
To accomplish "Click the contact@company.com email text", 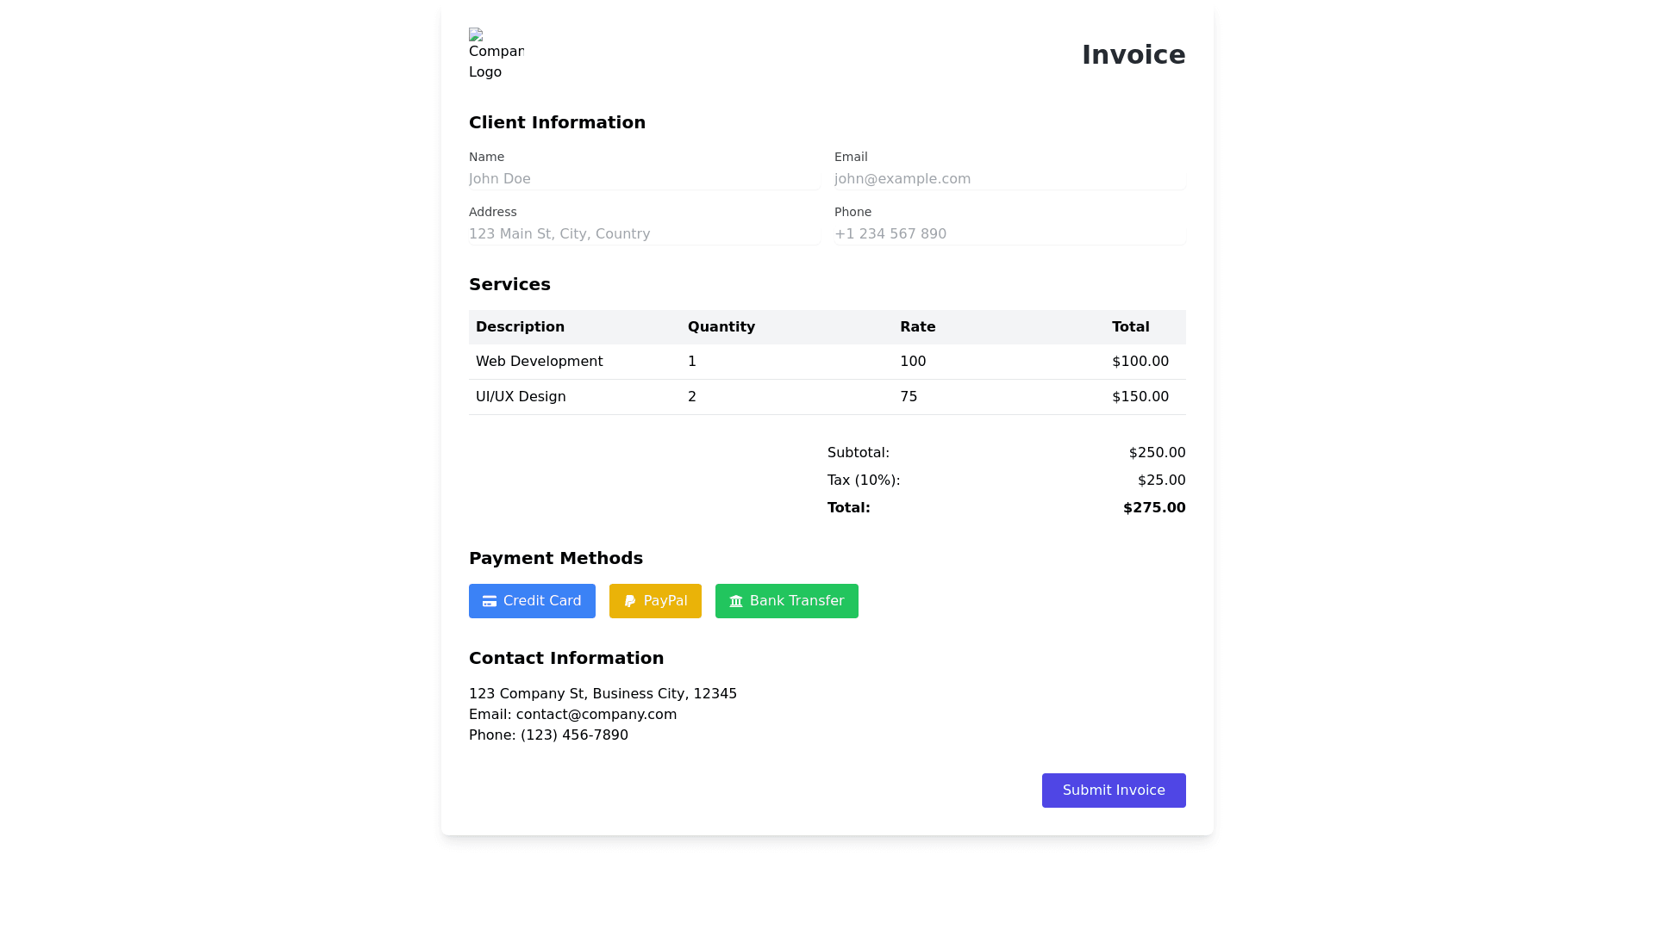I will point(596,715).
